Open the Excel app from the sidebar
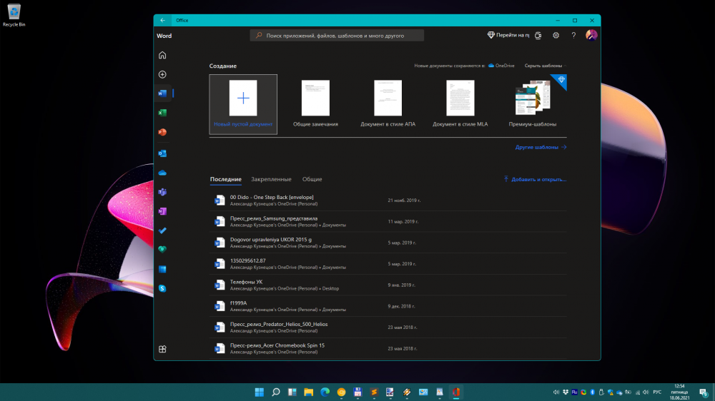 [x=162, y=113]
